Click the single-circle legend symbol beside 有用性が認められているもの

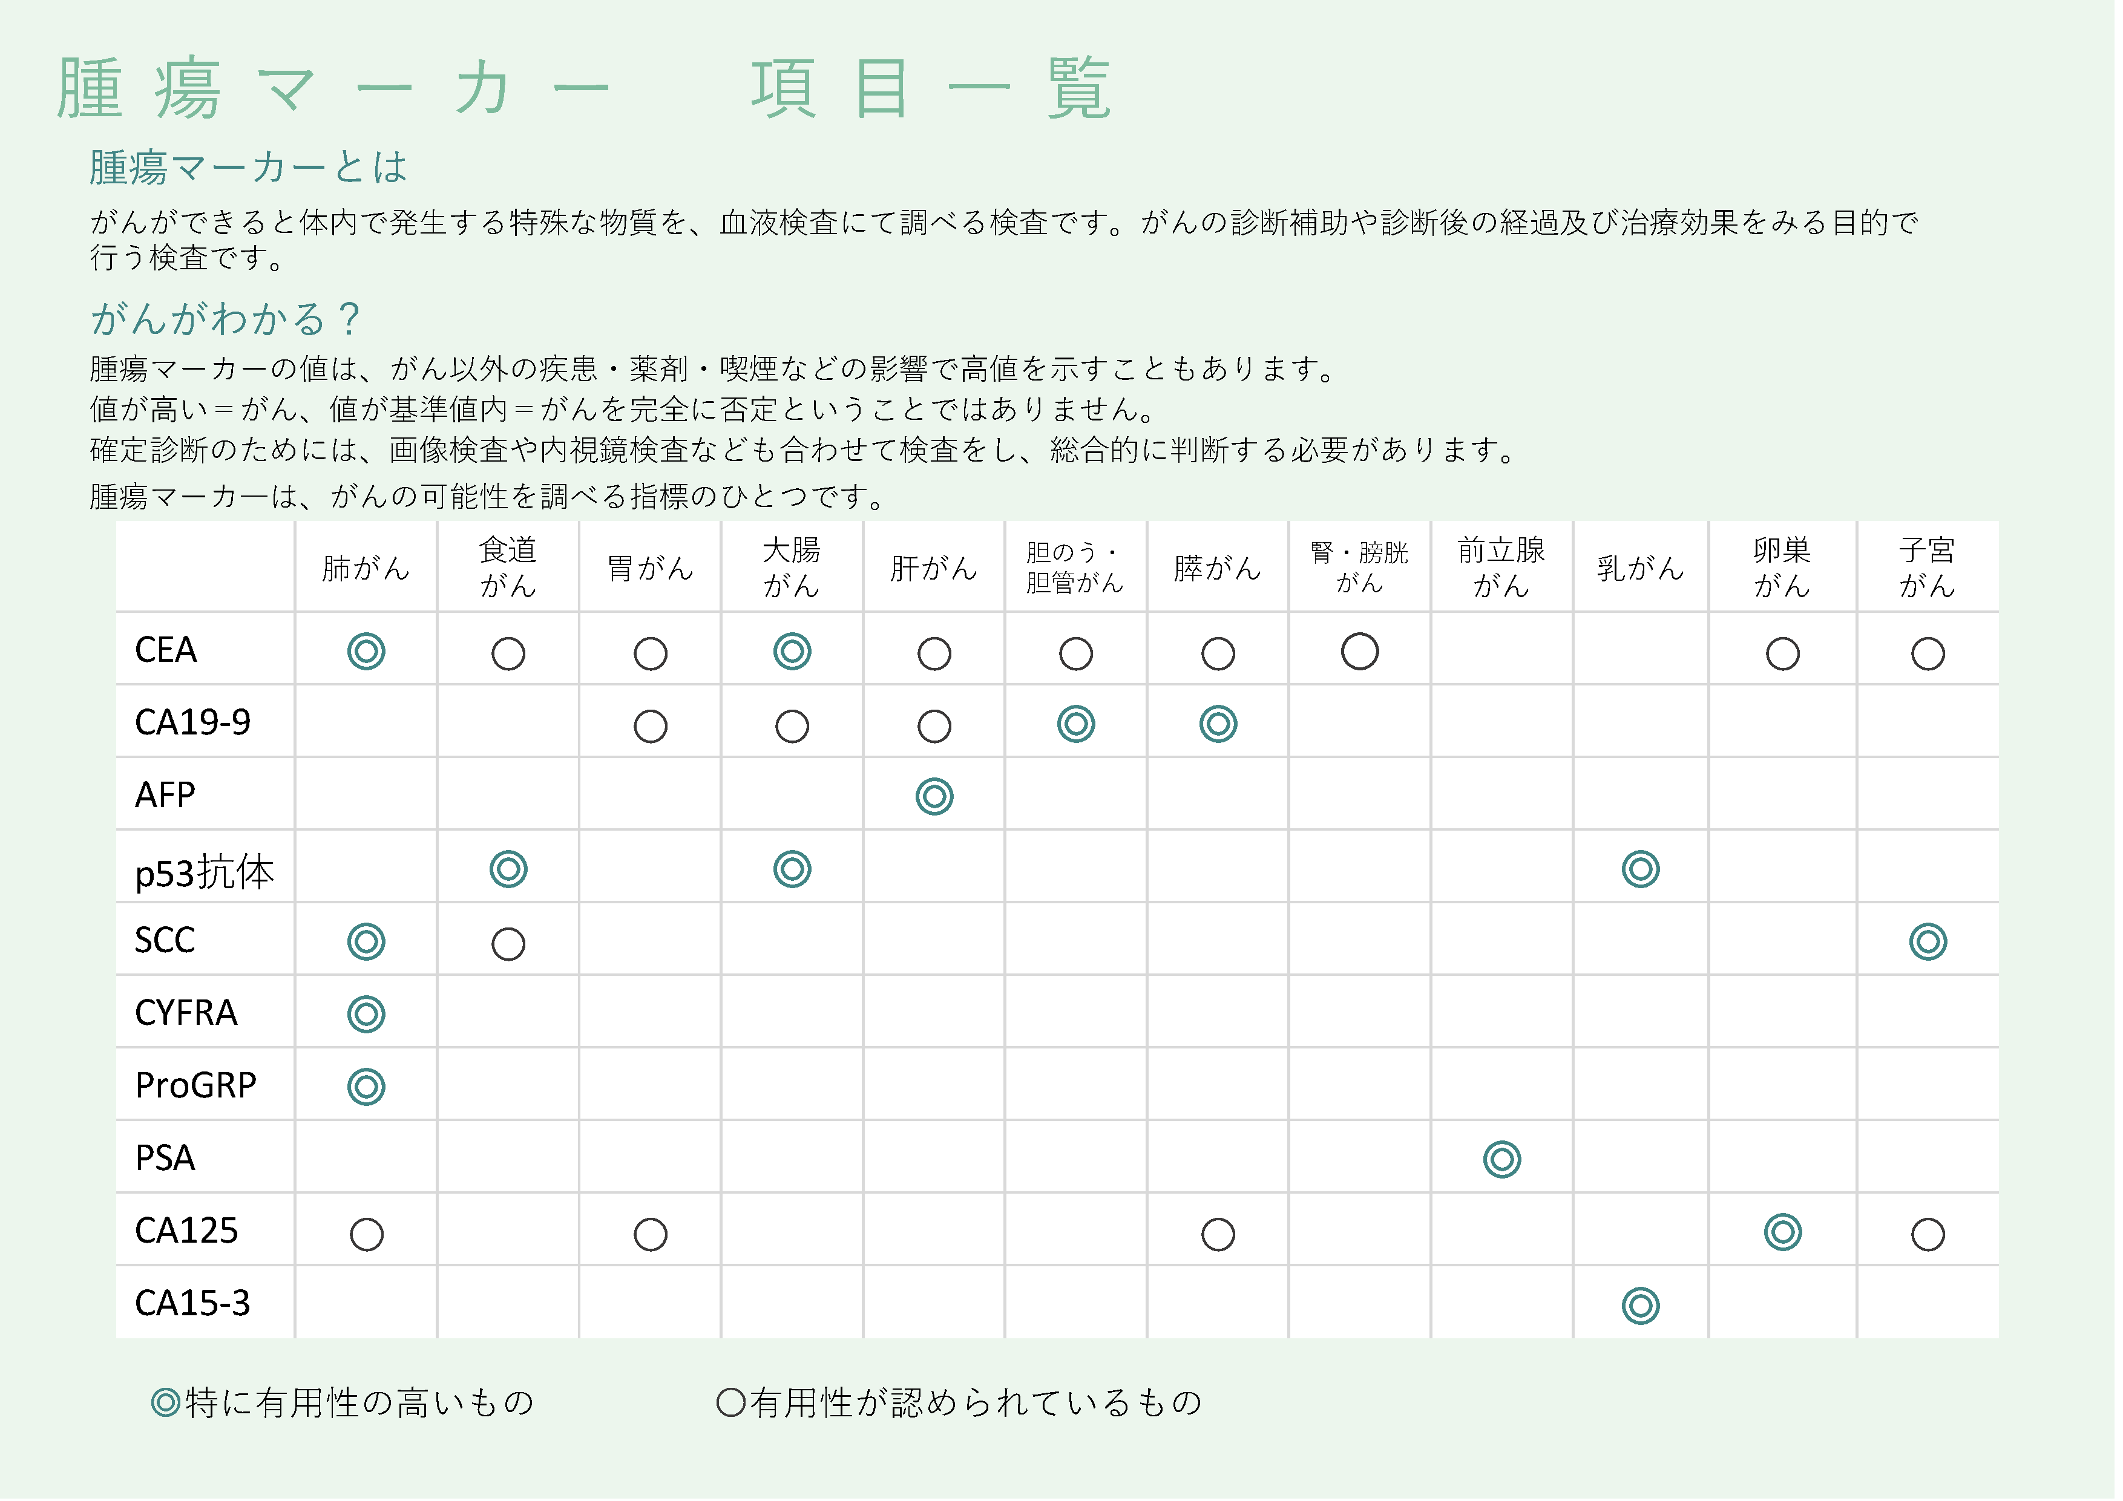(732, 1403)
